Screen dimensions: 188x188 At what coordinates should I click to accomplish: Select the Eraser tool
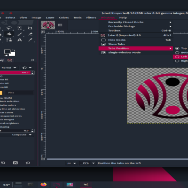[30, 34]
